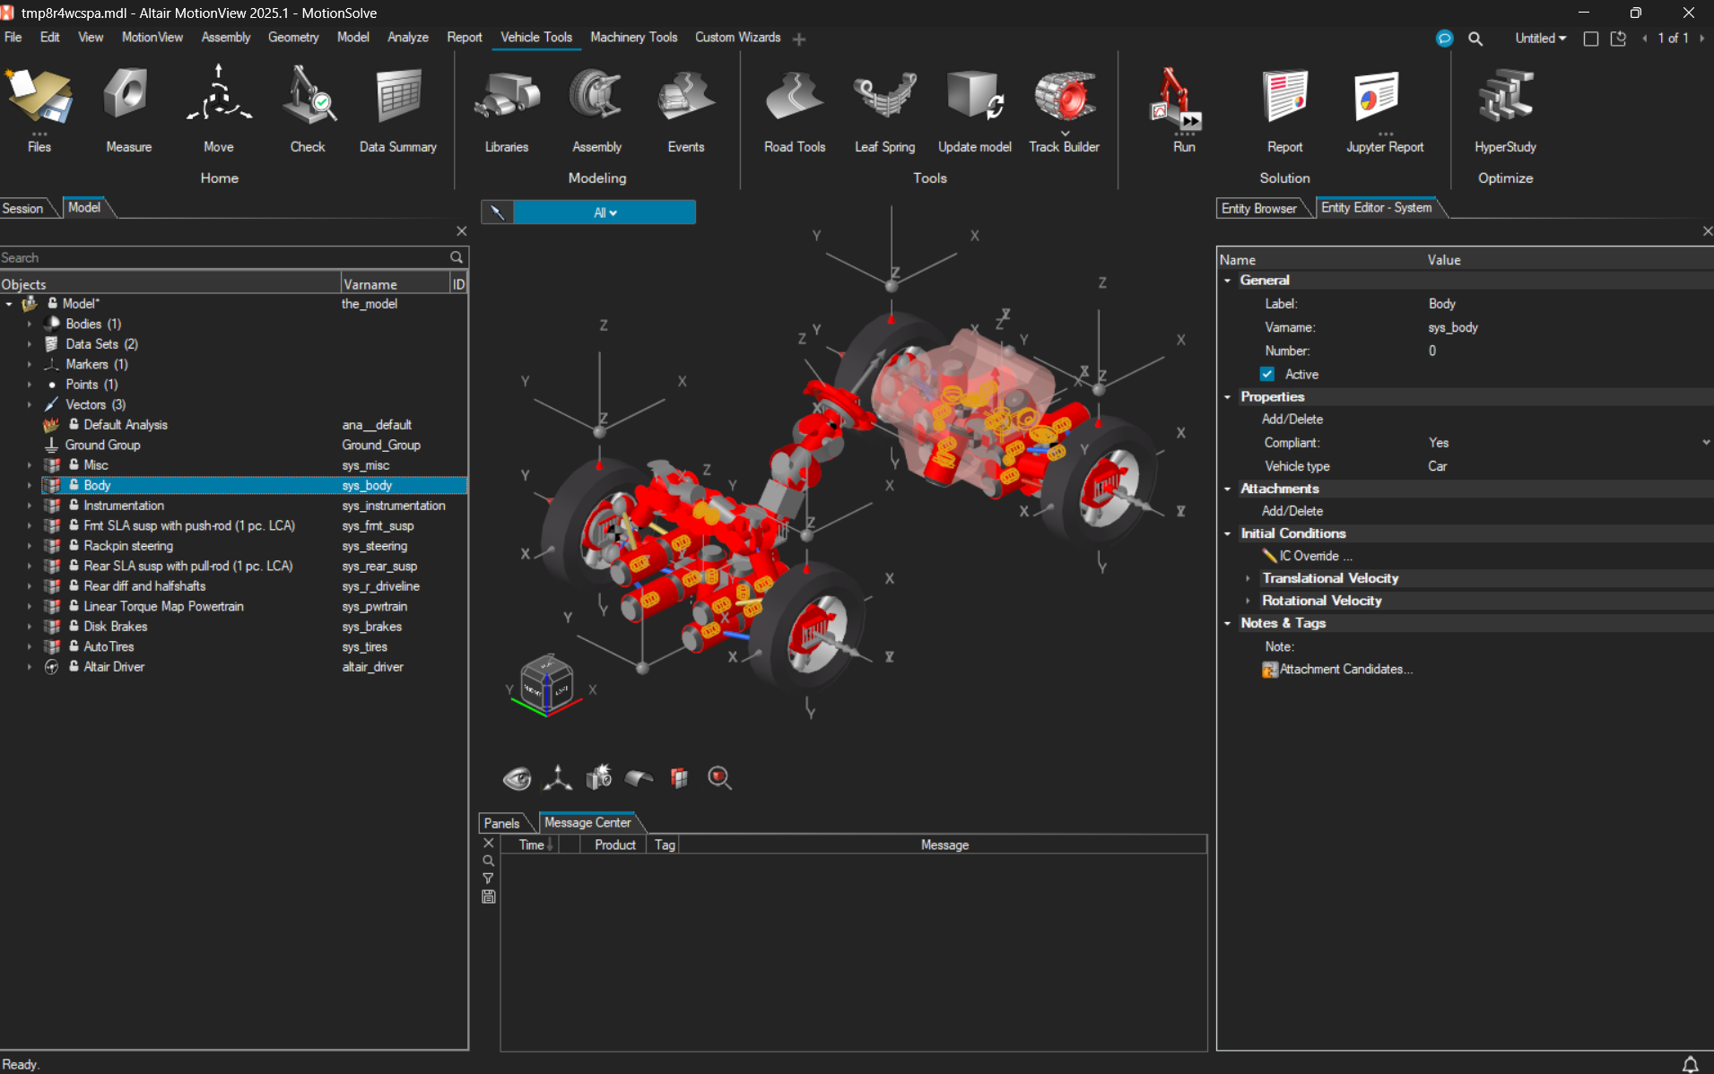The height and width of the screenshot is (1074, 1714).
Task: Expand Translational Velocity section
Action: pos(1248,578)
